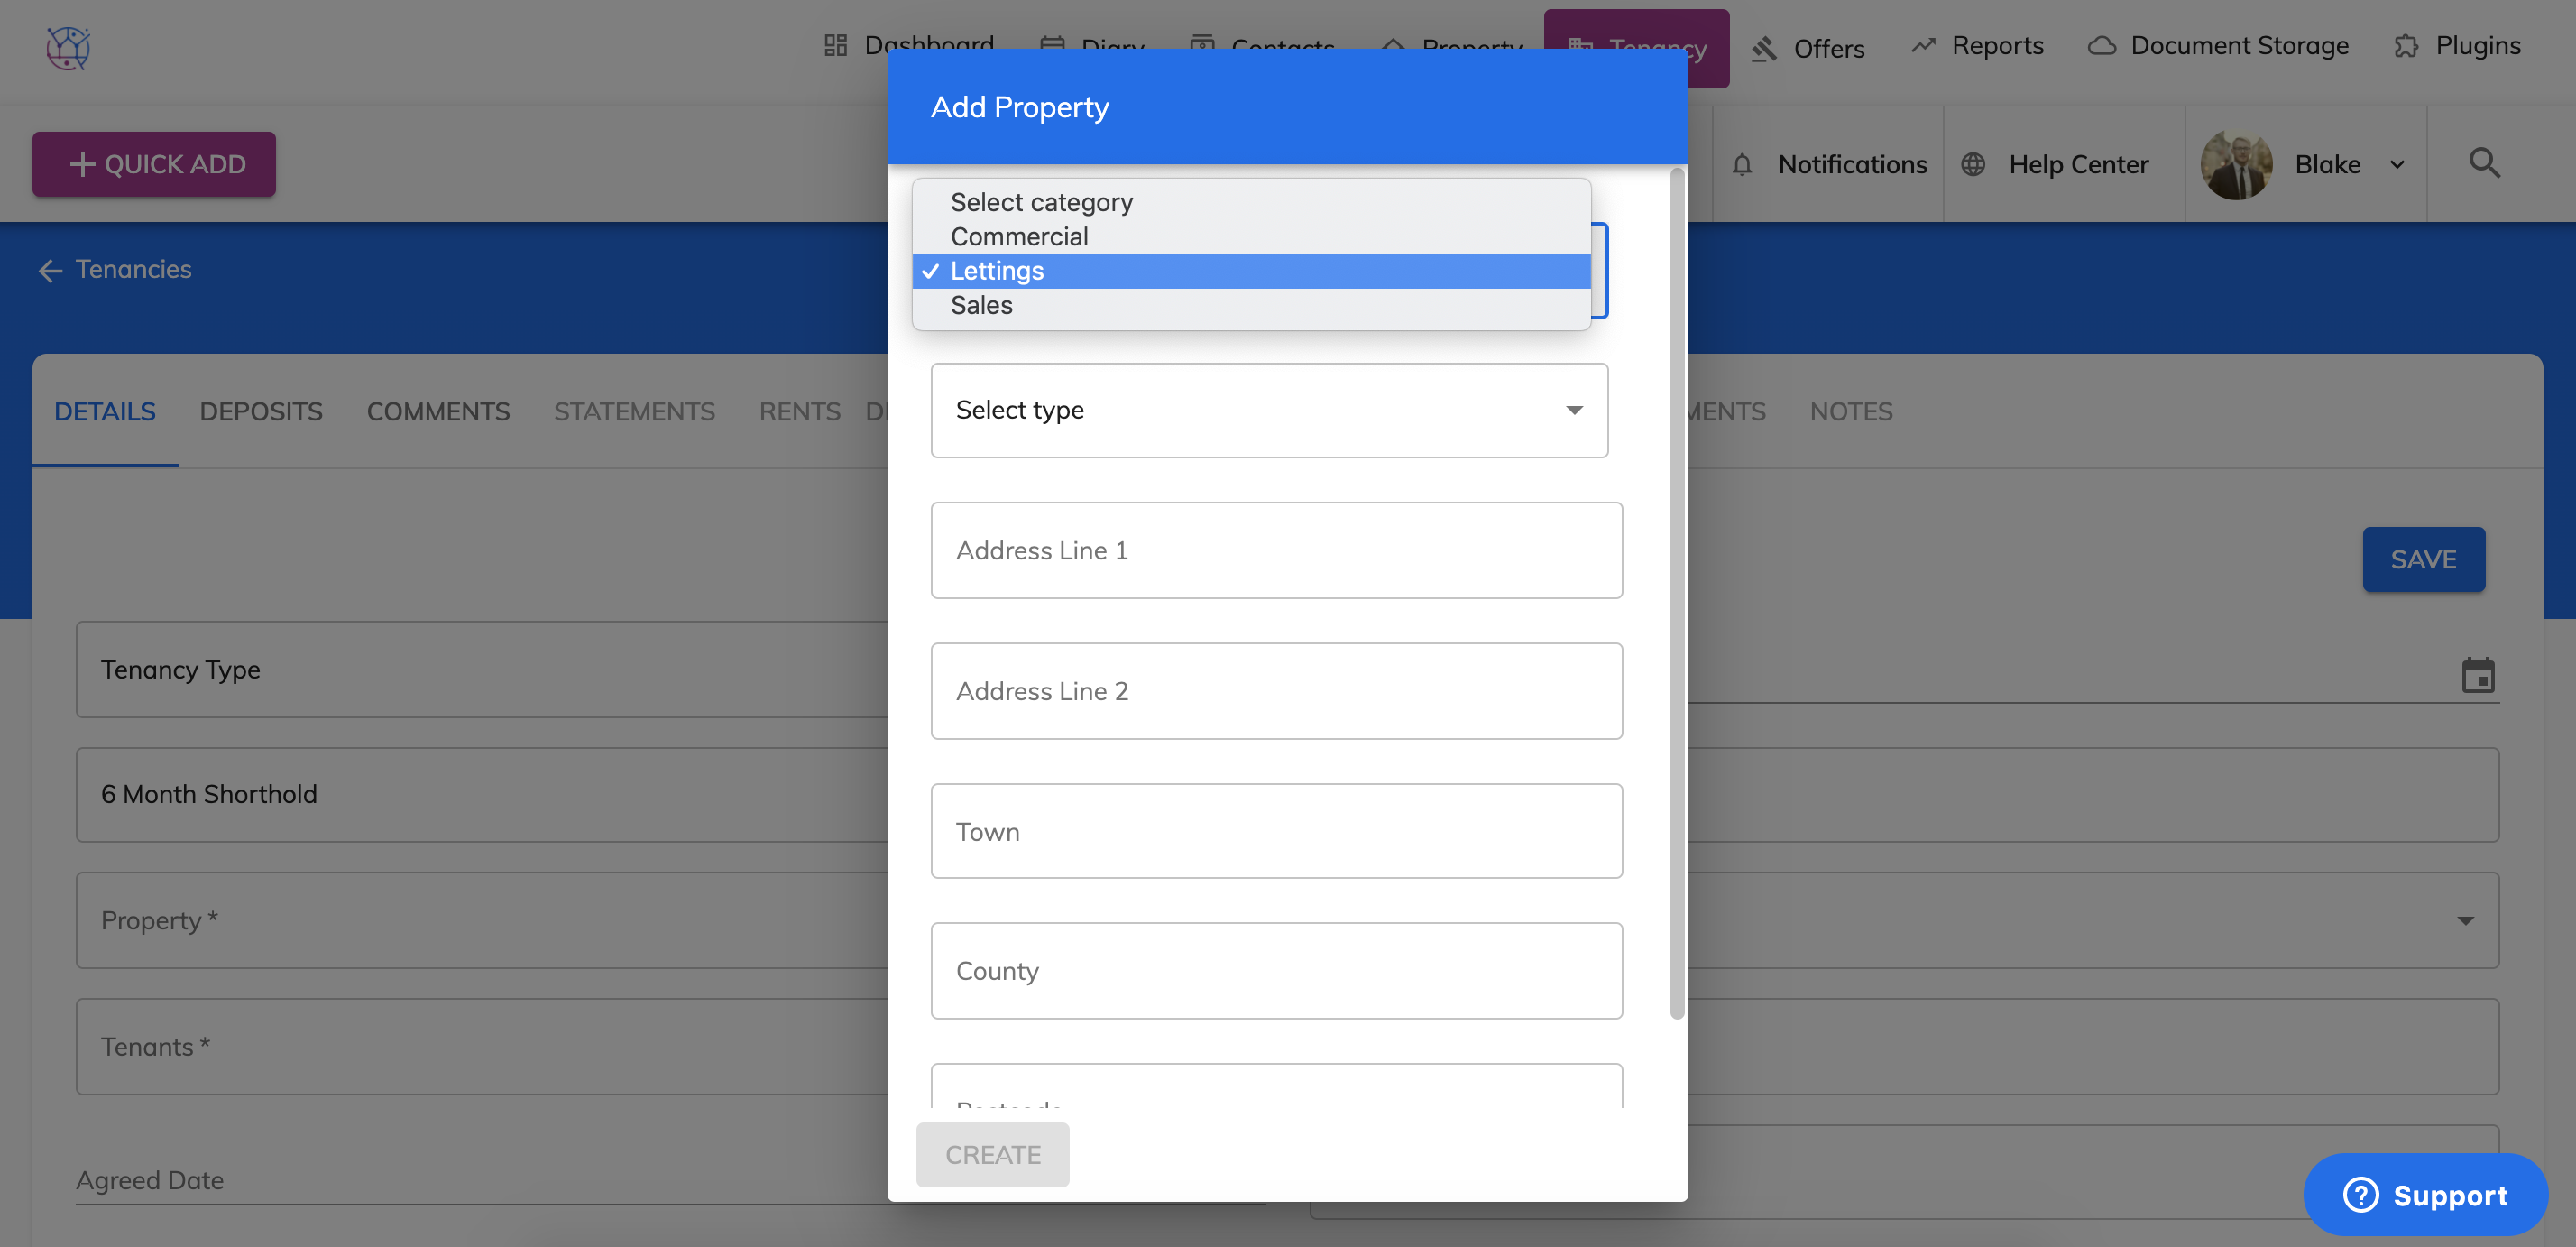Expand Blake user menu chevron
2576x1247 pixels.
coord(2398,165)
